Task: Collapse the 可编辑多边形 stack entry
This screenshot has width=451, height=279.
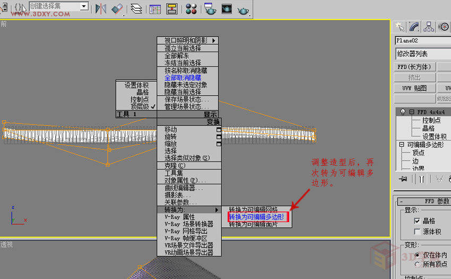Action: [x=402, y=145]
